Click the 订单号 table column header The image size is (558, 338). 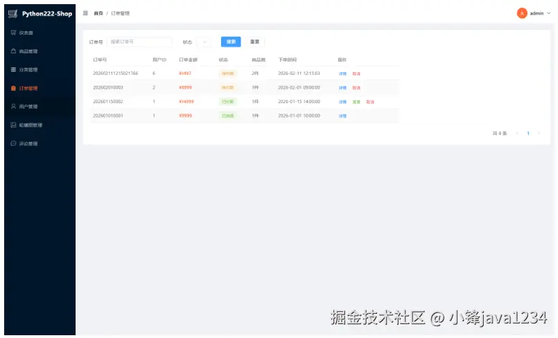click(x=100, y=60)
